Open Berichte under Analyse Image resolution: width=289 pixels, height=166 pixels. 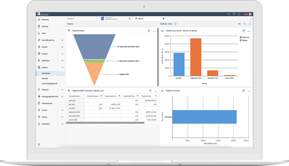(x=45, y=78)
